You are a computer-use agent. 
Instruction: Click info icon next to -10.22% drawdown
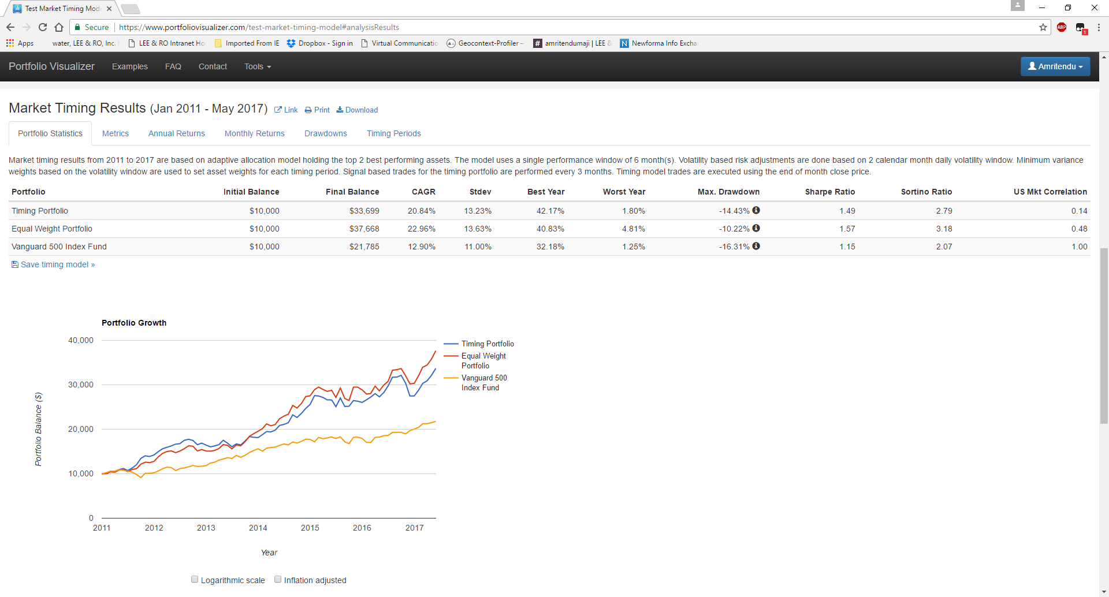(756, 229)
